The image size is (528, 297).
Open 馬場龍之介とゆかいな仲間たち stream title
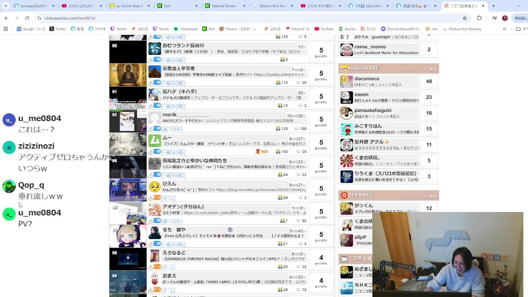point(195,160)
